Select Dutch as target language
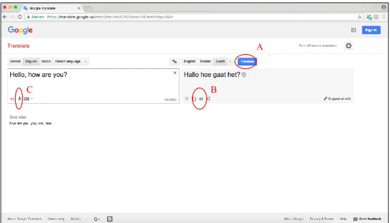 [x=220, y=61]
